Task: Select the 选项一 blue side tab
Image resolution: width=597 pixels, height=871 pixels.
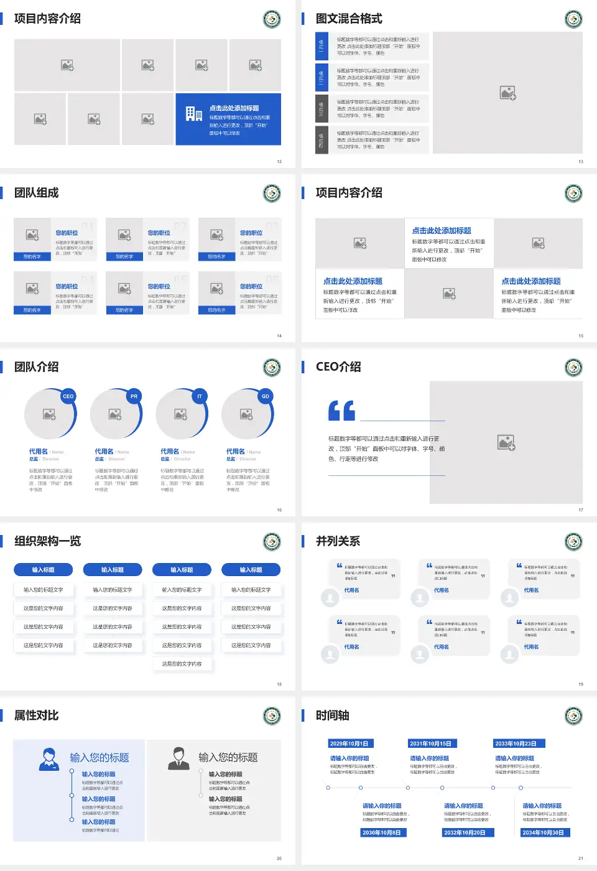Action: (322, 46)
